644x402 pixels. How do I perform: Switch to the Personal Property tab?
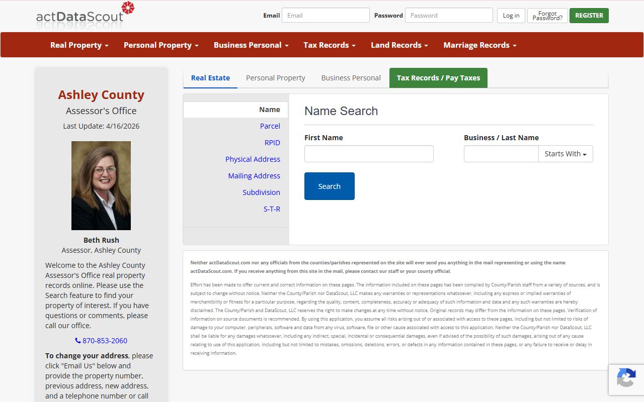click(x=276, y=78)
